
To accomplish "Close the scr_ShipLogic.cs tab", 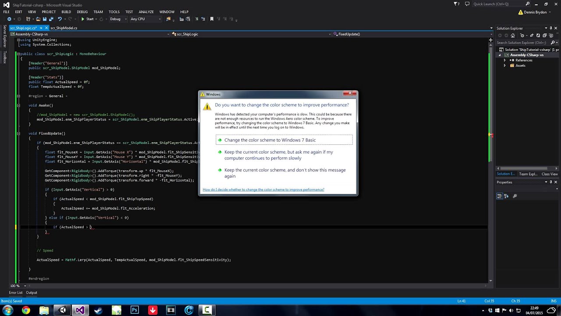I will pyautogui.click(x=46, y=28).
